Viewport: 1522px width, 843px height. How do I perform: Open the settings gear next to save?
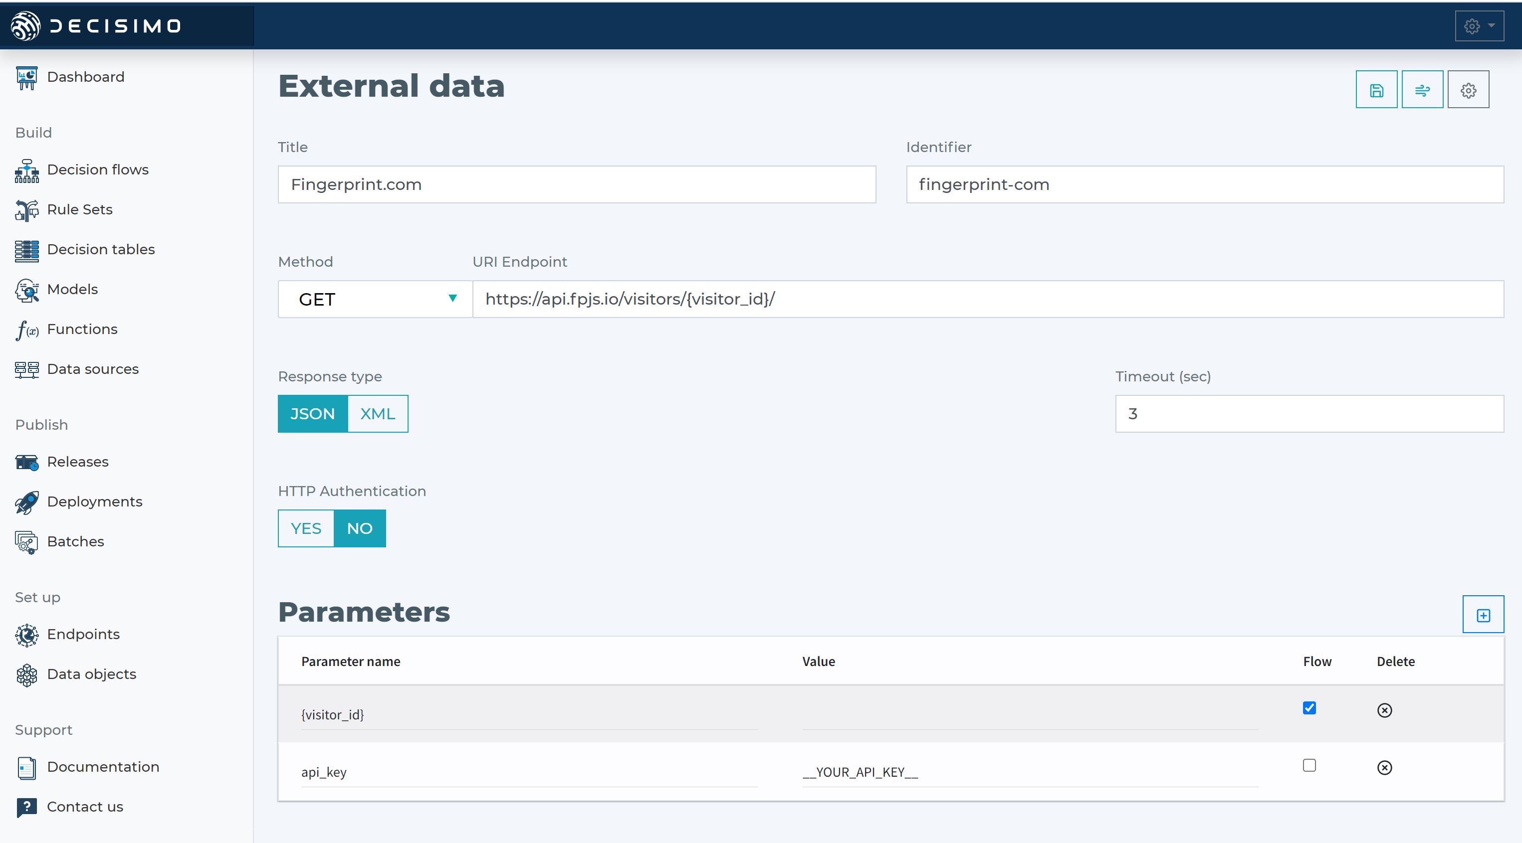coord(1468,89)
